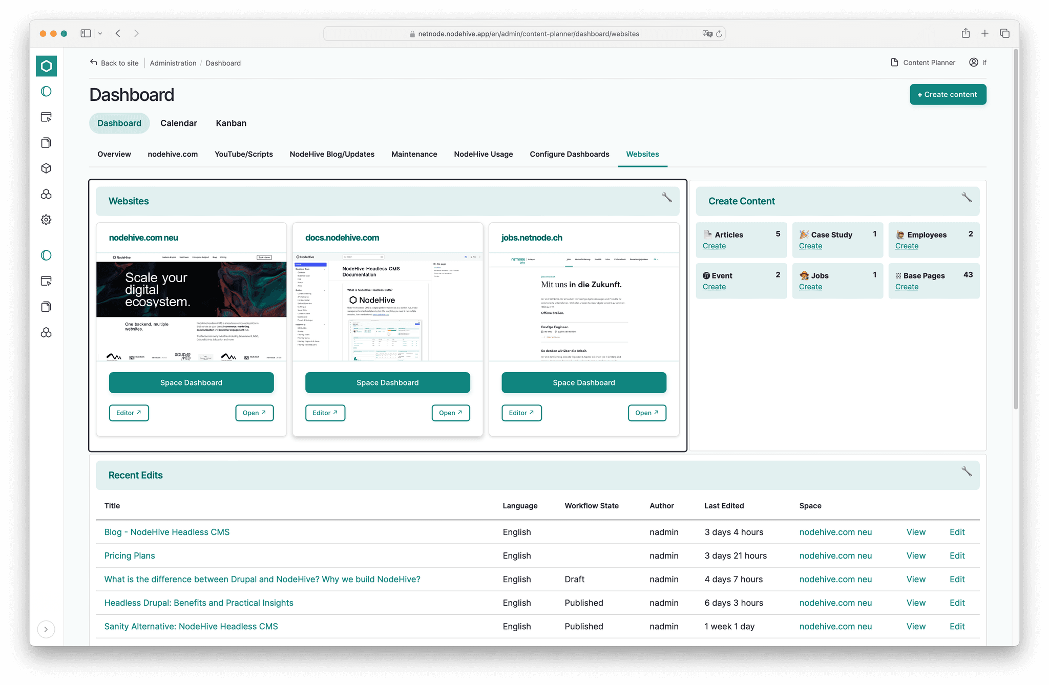The height and width of the screenshot is (685, 1049).
Task: Open the NodeHive Blog/Updates tab
Action: pyautogui.click(x=332, y=154)
